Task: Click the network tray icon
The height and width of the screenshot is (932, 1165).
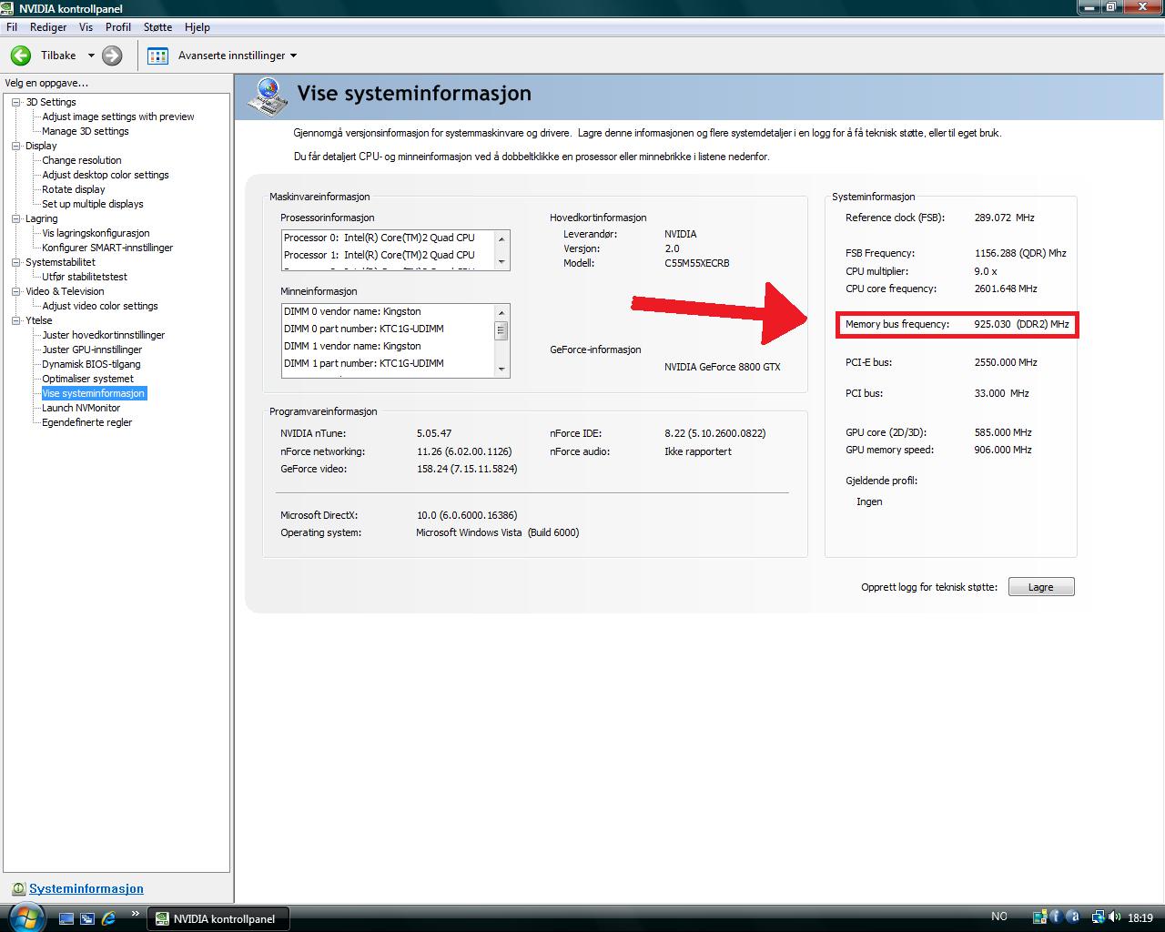Action: click(1099, 917)
